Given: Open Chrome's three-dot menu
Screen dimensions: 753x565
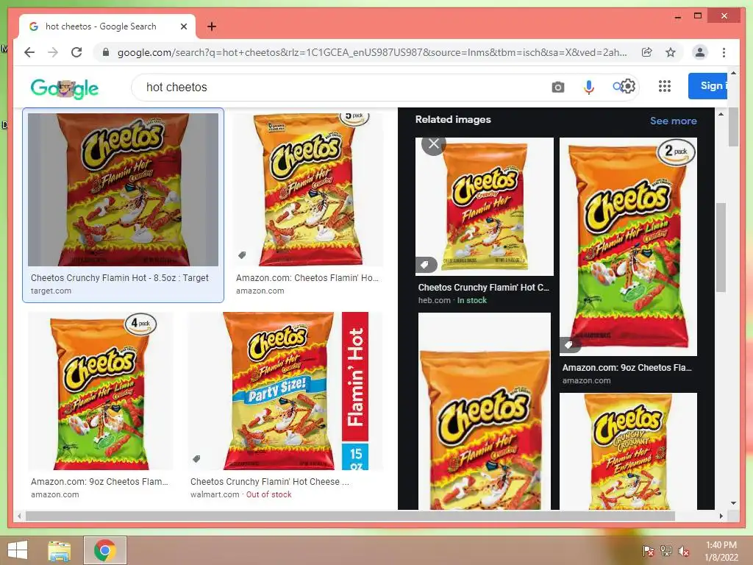Looking at the screenshot, I should [x=724, y=52].
